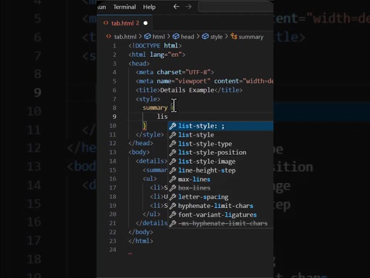Image resolution: width=370 pixels, height=278 pixels.
Task: Click the charset="UTF-8" attribute on line 4
Action: point(184,72)
